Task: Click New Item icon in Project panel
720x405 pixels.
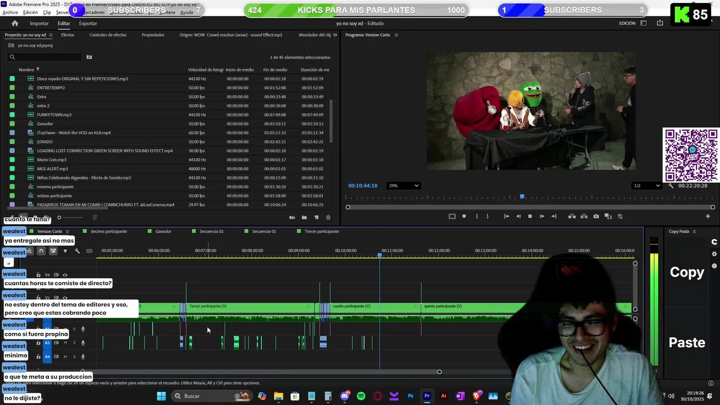Action: (316, 218)
